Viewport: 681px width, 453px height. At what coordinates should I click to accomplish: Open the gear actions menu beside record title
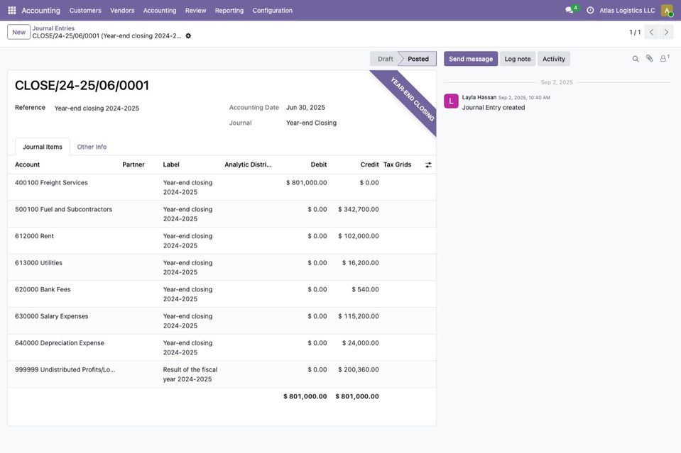click(188, 36)
